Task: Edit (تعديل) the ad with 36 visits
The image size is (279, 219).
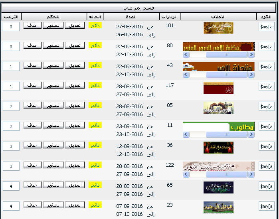Action: pos(75,145)
